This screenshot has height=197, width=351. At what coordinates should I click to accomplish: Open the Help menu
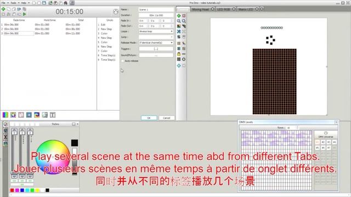click(x=24, y=3)
